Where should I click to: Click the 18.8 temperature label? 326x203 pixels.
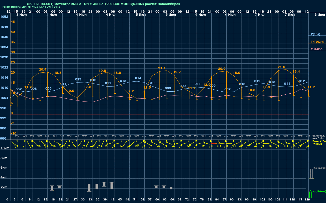58,73
